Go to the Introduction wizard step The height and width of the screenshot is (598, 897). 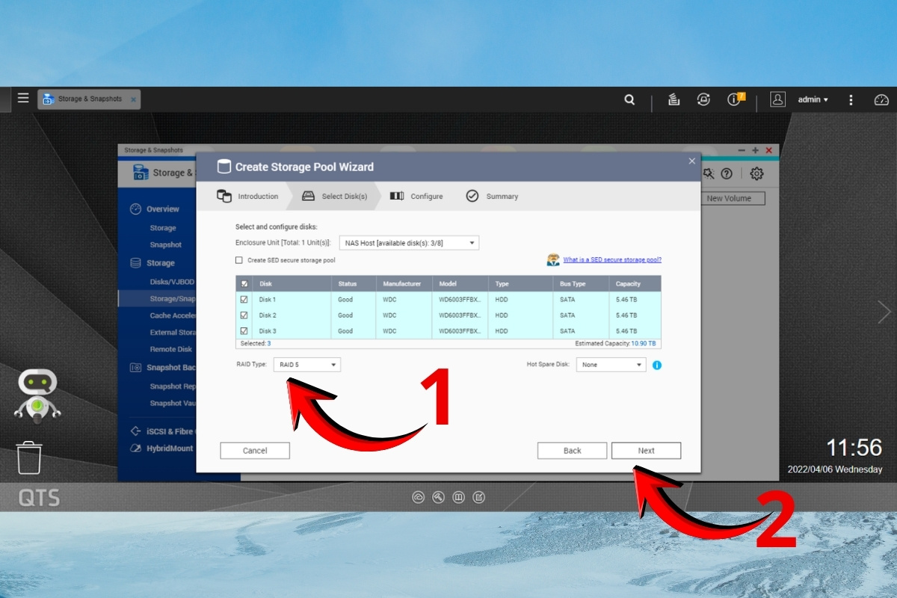247,197
